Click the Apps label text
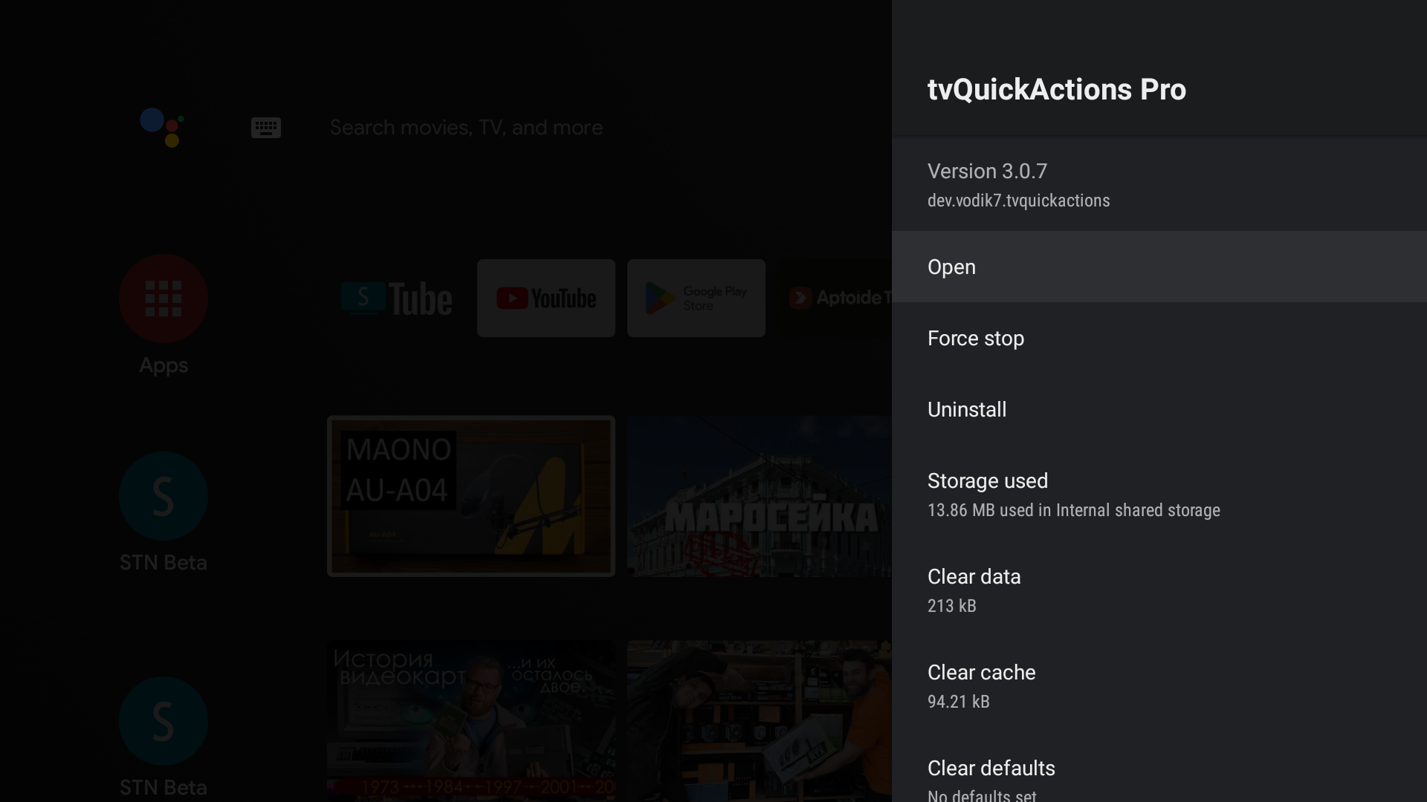 [164, 365]
